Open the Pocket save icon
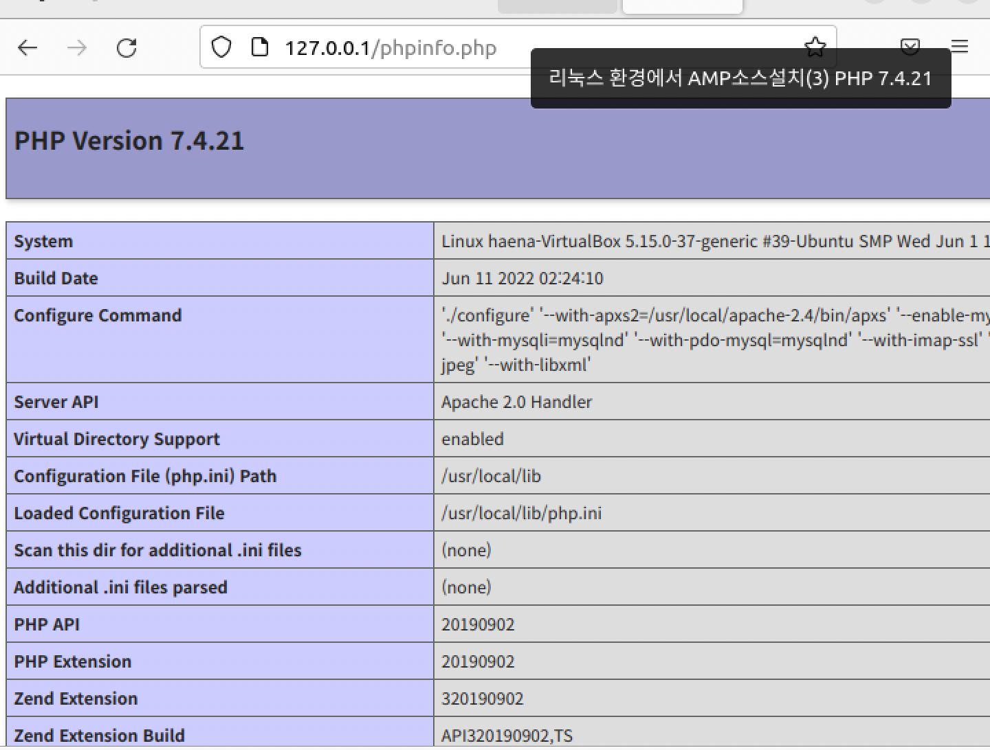 click(910, 47)
